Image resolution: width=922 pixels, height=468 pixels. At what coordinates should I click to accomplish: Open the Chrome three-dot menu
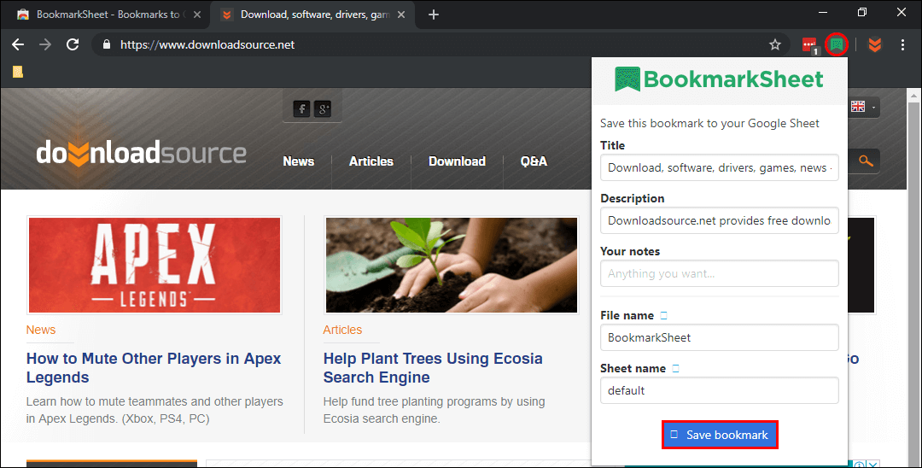(x=902, y=44)
